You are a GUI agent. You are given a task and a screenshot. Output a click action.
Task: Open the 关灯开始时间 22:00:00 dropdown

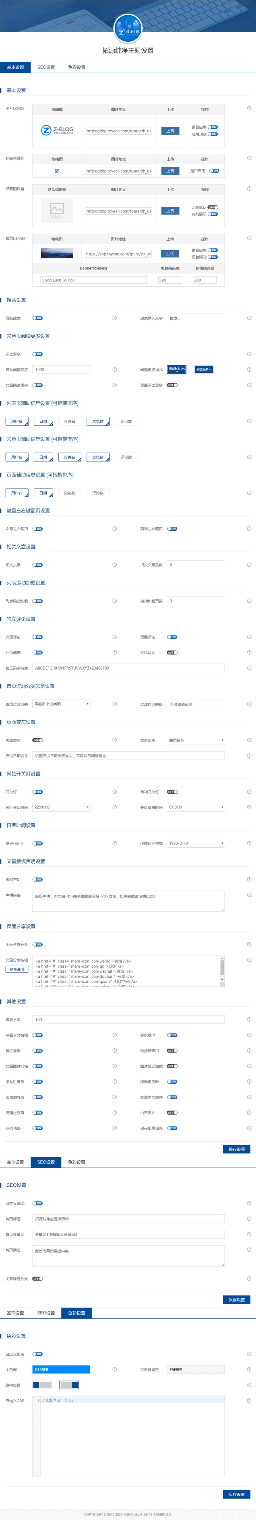point(61,807)
